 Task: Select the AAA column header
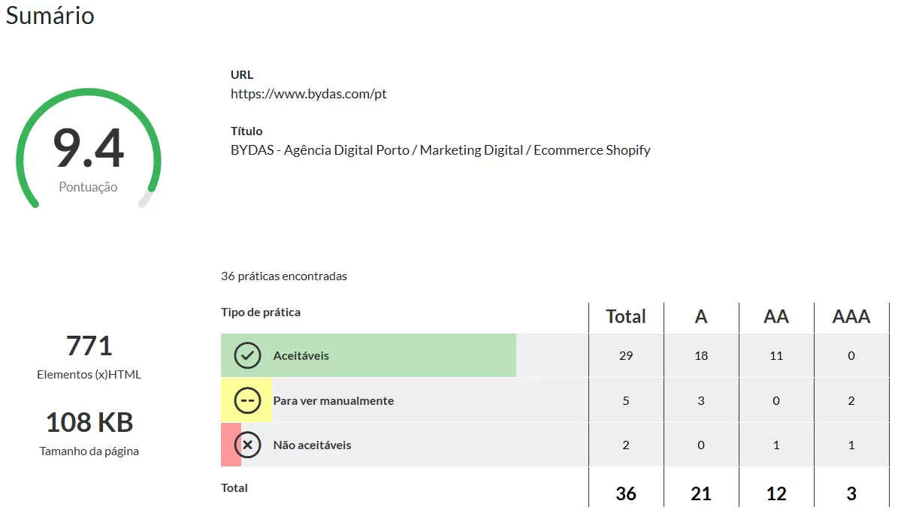pyautogui.click(x=851, y=316)
